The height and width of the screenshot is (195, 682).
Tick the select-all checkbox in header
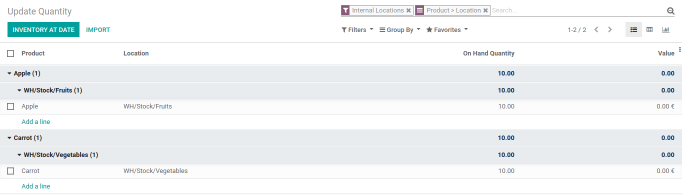10,53
